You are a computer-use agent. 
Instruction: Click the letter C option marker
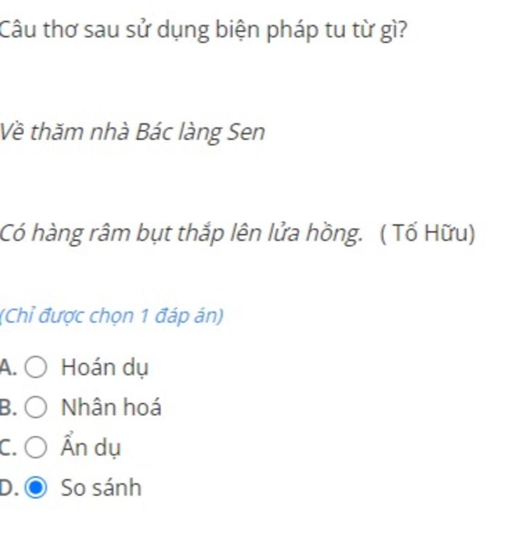tap(8, 448)
